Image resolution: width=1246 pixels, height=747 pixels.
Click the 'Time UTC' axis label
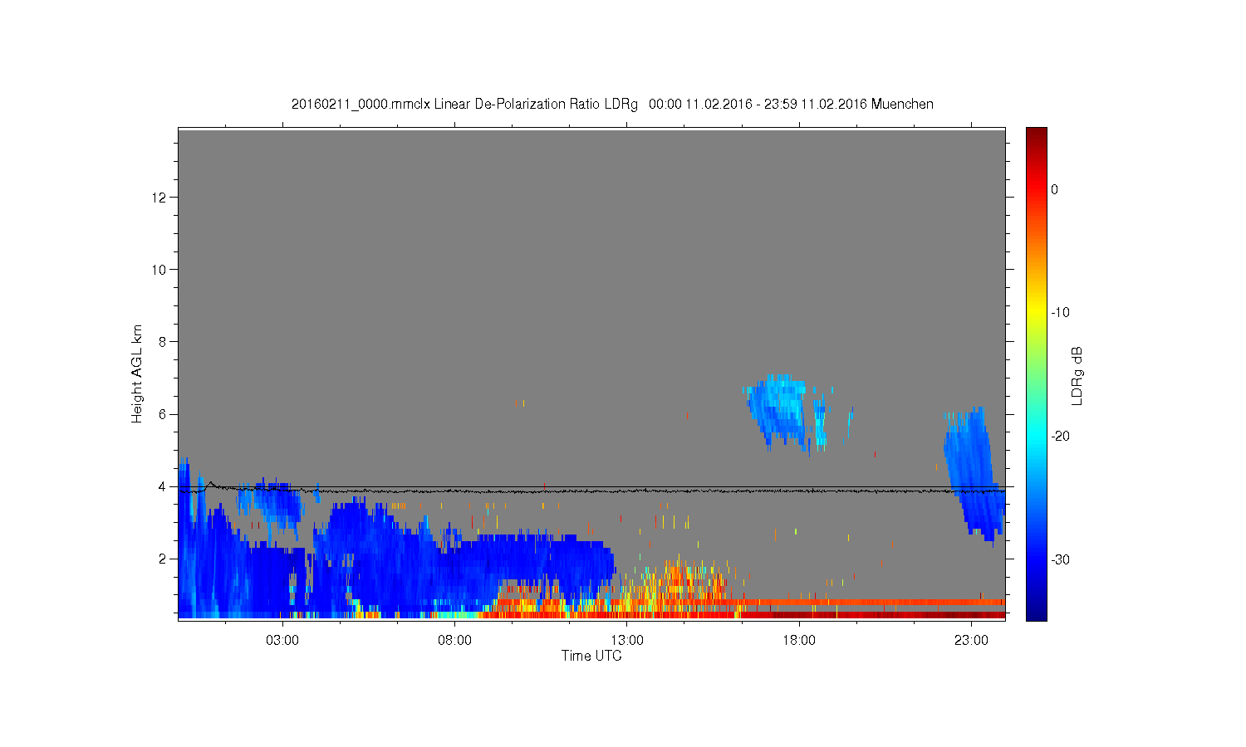(591, 656)
